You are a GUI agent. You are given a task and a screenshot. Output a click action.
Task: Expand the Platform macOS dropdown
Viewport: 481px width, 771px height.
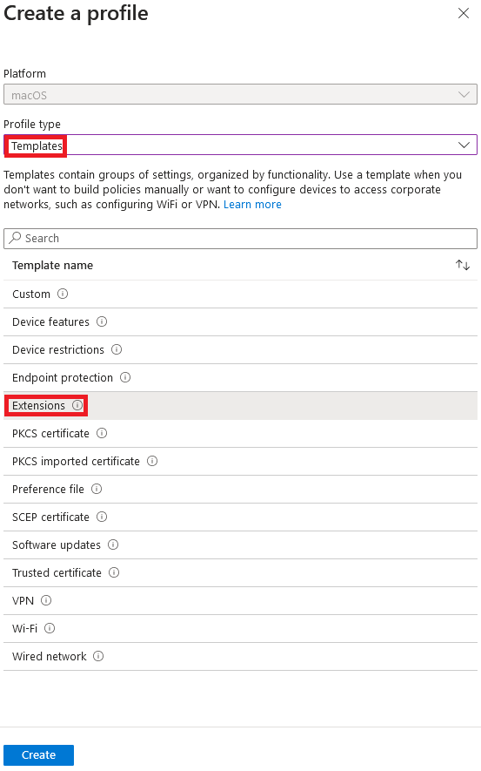[x=240, y=94]
